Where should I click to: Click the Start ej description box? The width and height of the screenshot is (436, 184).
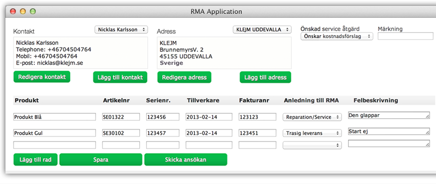point(389,132)
